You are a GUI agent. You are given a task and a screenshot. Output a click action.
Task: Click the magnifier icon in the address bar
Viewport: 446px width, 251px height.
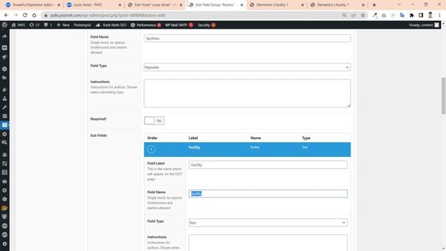click(x=344, y=15)
